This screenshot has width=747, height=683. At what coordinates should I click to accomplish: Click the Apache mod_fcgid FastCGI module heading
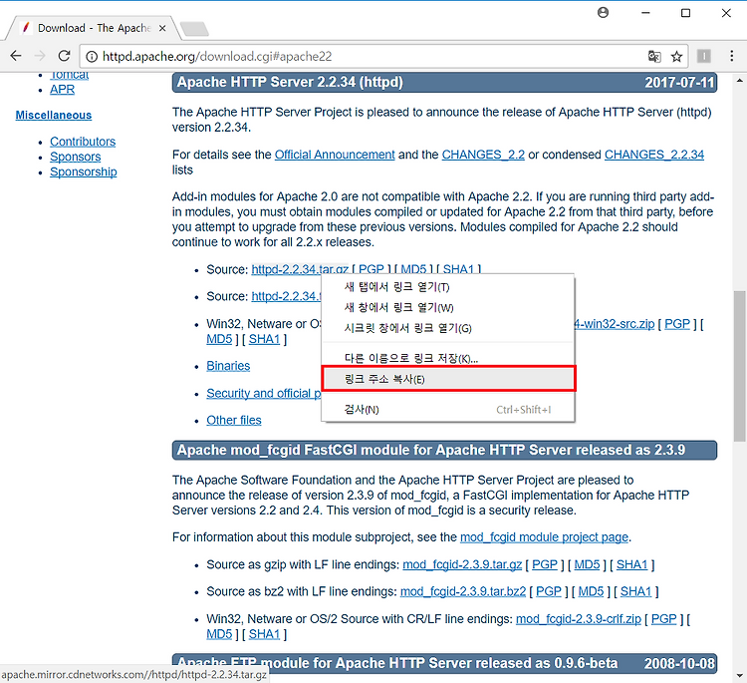click(x=431, y=450)
